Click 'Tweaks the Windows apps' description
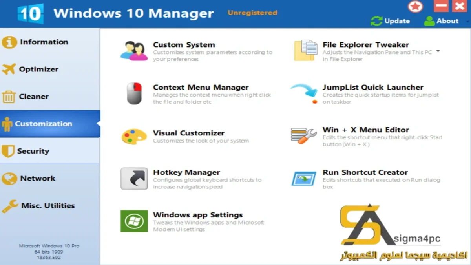Screen dimensions: 471x265 (208, 226)
